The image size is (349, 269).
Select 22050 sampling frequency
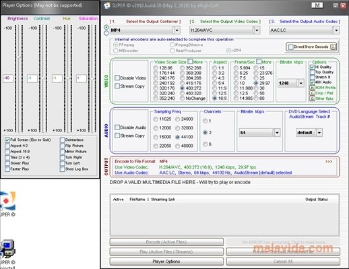(x=156, y=146)
